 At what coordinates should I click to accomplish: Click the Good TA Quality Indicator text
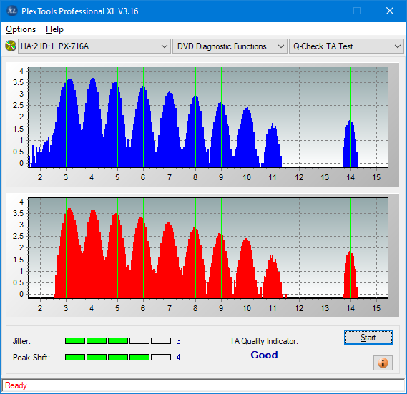[x=264, y=355]
